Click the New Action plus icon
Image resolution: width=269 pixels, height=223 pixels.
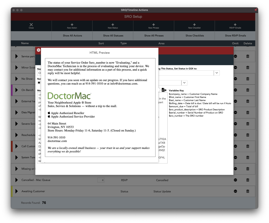tap(72, 24)
